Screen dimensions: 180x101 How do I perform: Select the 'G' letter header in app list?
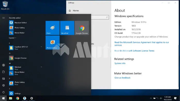[10, 53]
